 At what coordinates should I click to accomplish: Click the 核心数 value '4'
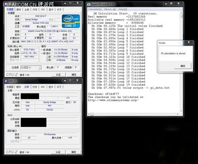[x=58, y=68]
